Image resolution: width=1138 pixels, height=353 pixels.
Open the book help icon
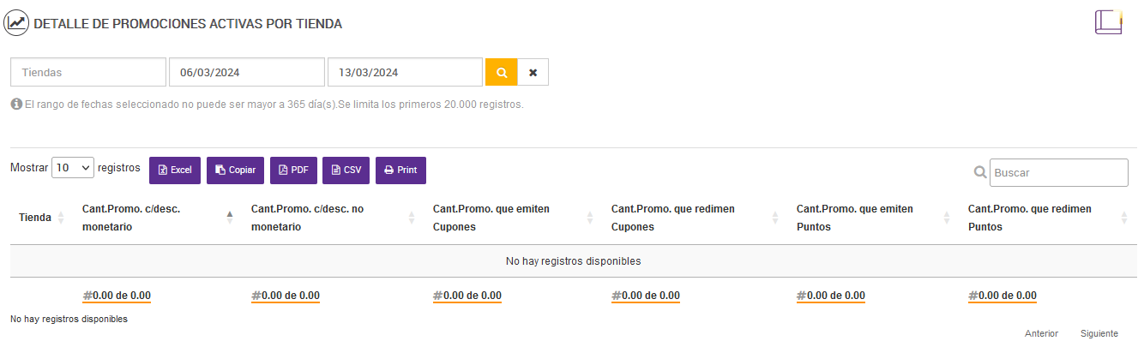1108,22
